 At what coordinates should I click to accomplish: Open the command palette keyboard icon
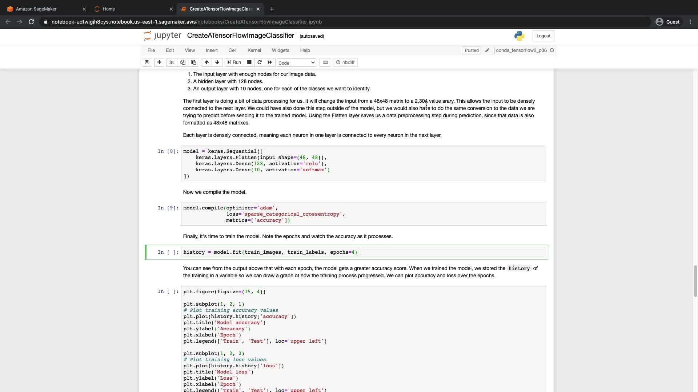[325, 62]
